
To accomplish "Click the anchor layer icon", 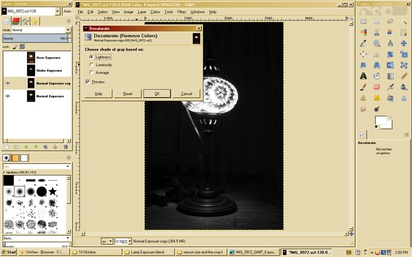I will tap(55, 147).
